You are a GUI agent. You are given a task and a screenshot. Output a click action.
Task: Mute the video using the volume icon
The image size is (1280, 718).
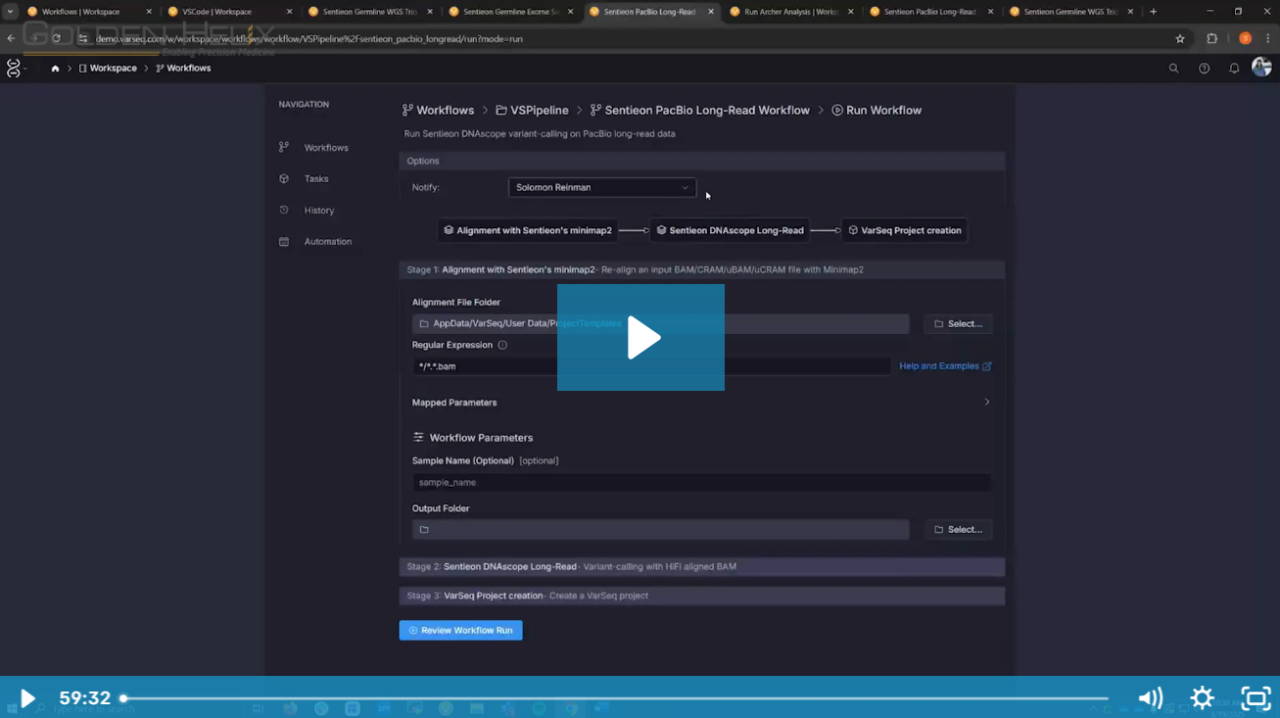[1151, 698]
